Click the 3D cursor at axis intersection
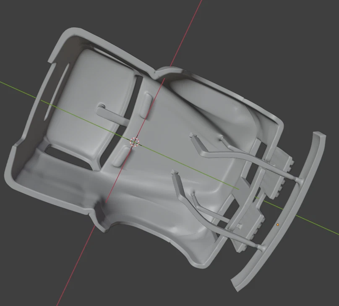The width and height of the screenshot is (339, 306). coord(135,142)
